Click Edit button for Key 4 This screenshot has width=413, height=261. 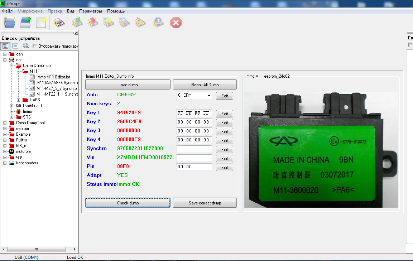click(225, 141)
